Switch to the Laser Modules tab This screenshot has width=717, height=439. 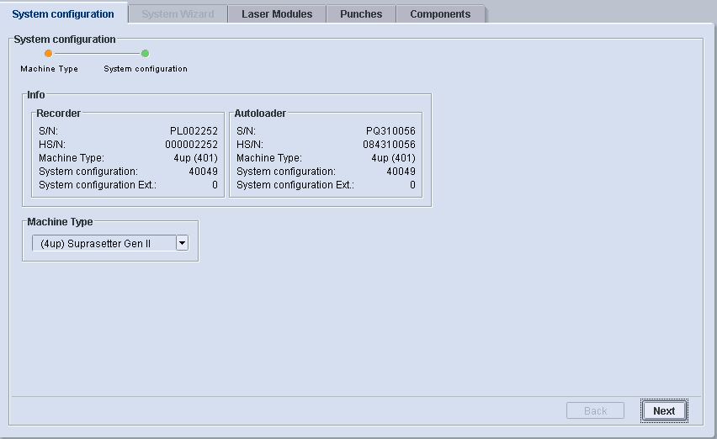pos(276,14)
